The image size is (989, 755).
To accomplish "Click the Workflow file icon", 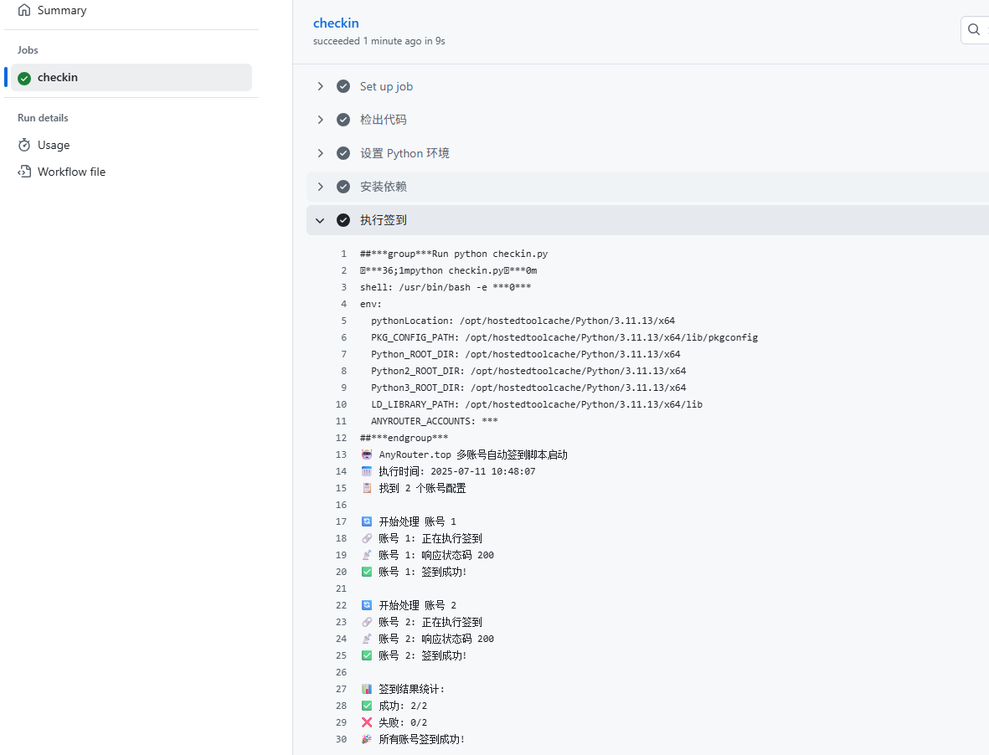I will tap(24, 172).
